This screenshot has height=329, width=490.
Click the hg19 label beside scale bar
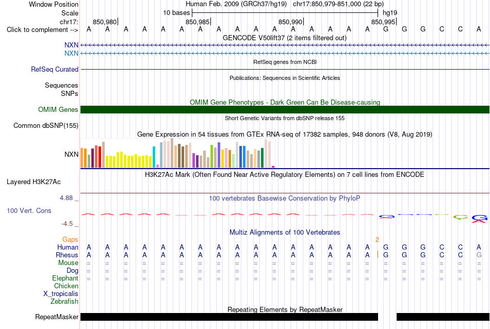[x=390, y=13]
